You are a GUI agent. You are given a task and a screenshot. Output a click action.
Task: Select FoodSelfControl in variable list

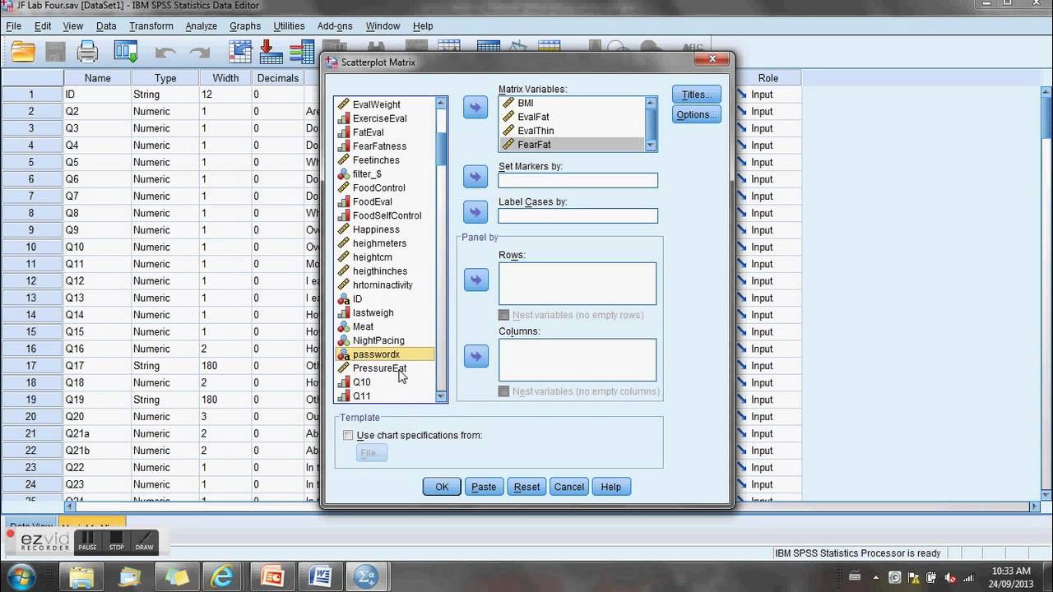tap(387, 215)
